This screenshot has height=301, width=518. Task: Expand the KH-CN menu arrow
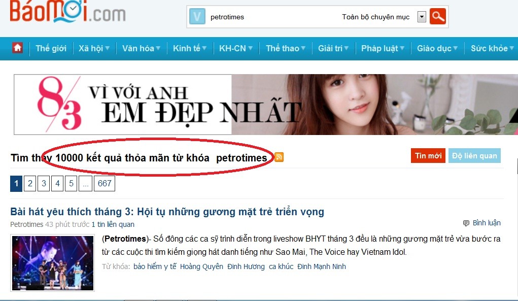(x=250, y=48)
